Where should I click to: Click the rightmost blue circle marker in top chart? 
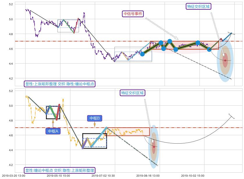tap(209, 49)
